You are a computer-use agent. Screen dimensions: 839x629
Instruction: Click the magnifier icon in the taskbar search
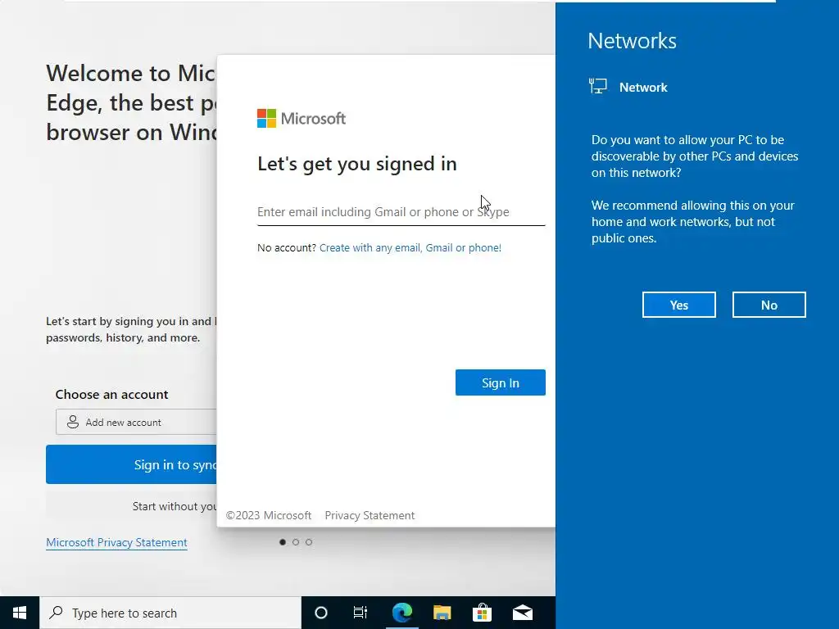coord(57,613)
